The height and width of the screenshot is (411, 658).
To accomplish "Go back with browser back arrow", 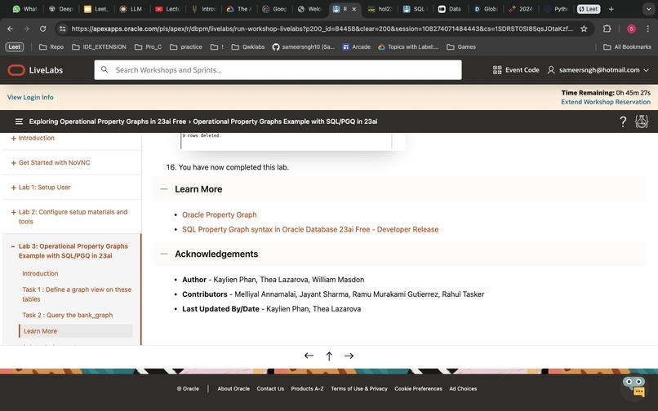I will point(10,29).
